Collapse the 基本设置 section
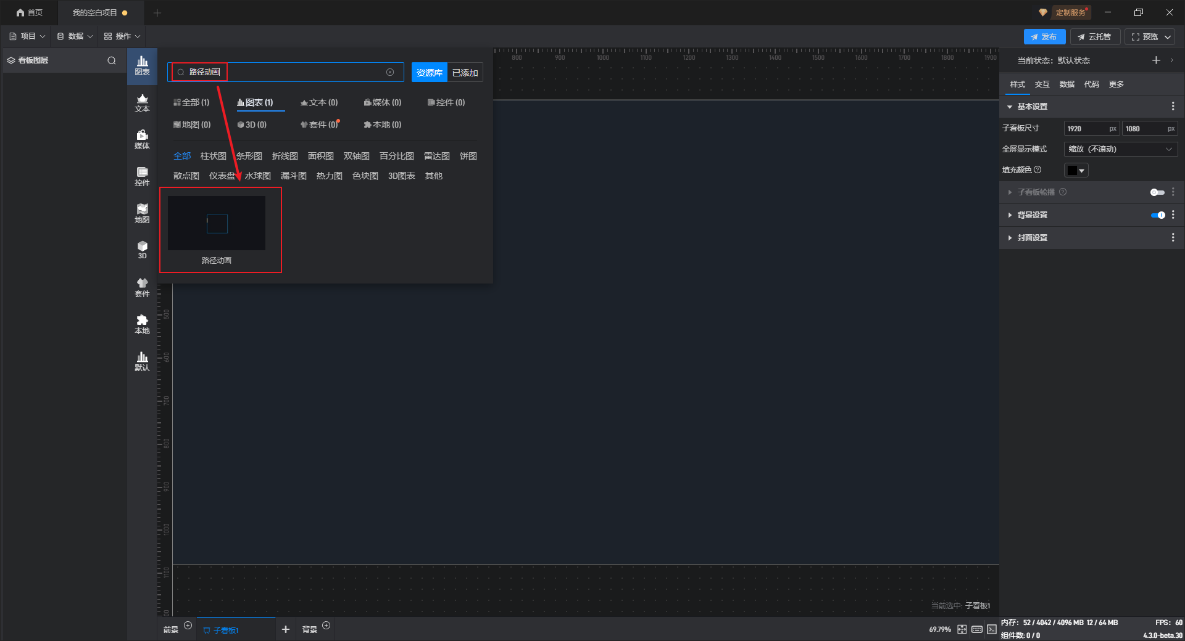This screenshot has height=641, width=1185. [1010, 107]
